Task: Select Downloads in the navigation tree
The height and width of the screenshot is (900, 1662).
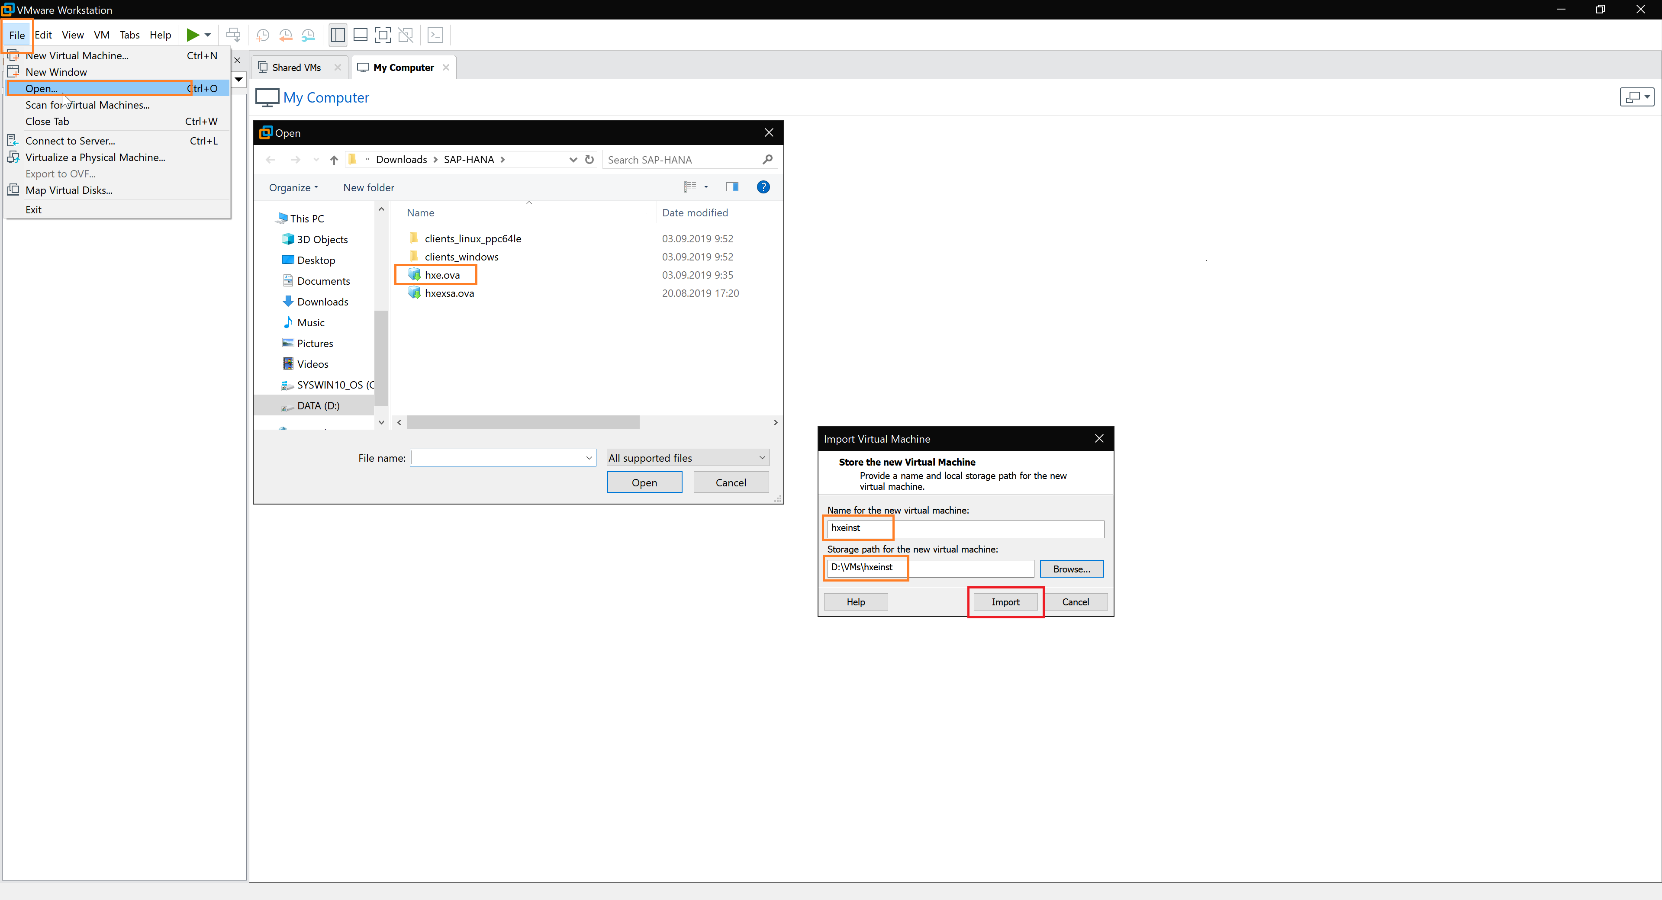Action: coord(322,302)
